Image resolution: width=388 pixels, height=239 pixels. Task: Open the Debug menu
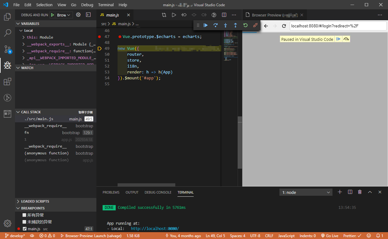(x=87, y=5)
